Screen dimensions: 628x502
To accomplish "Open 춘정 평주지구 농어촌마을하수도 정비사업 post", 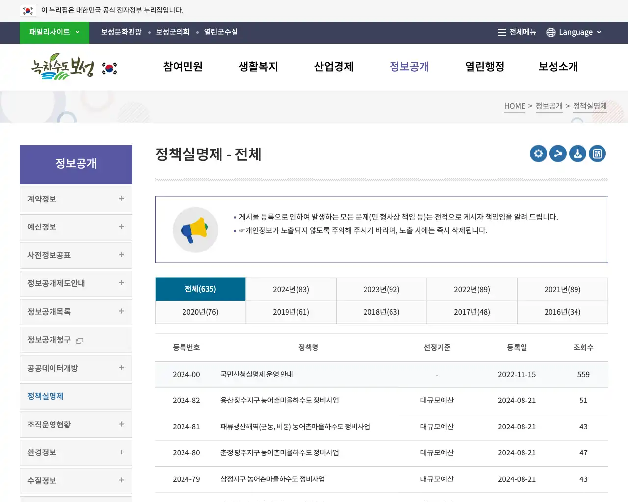I will point(280,453).
